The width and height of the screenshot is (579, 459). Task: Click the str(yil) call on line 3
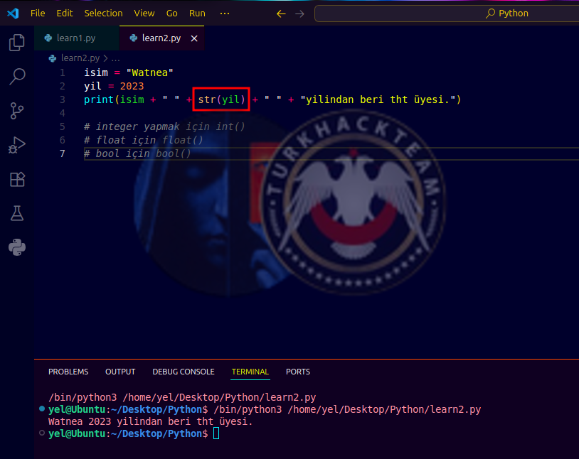point(221,99)
